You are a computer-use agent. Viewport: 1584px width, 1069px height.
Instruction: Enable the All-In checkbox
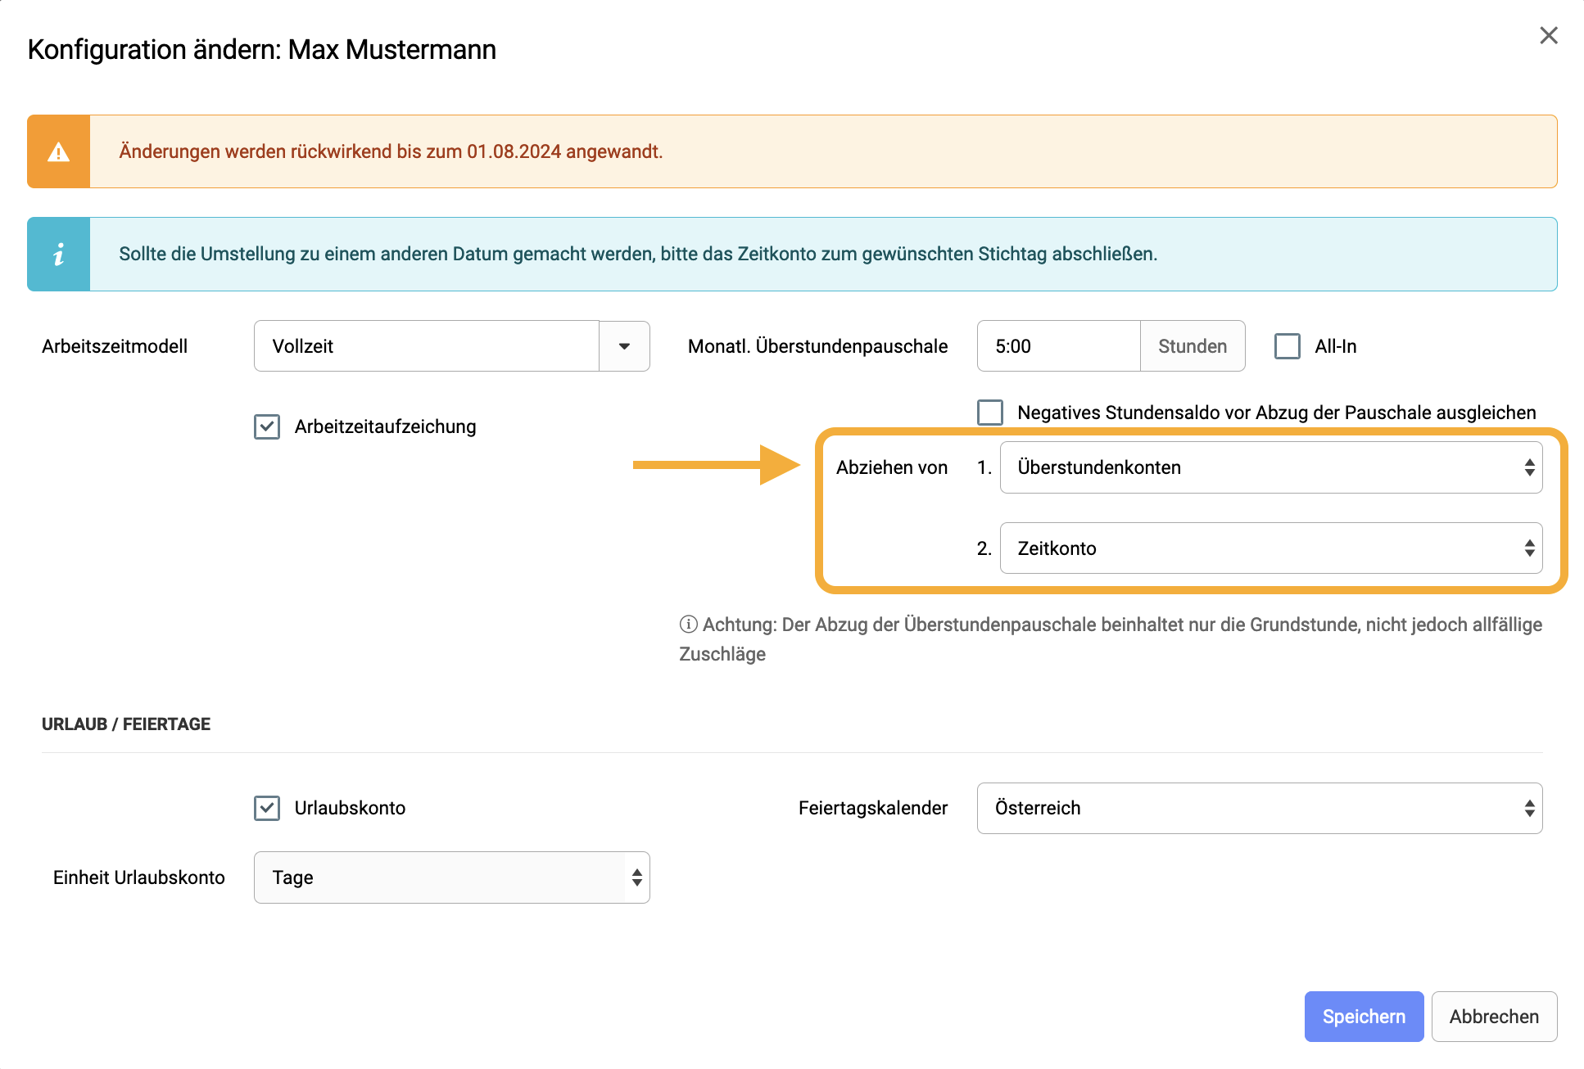(x=1287, y=346)
